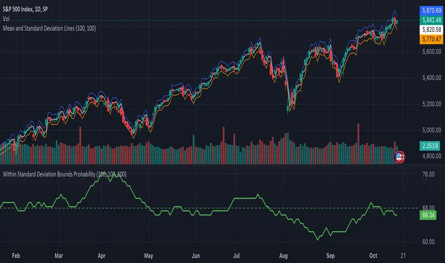Click the blue 5,870.69 price label
Image resolution: width=445 pixels, height=263 pixels.
(x=431, y=11)
